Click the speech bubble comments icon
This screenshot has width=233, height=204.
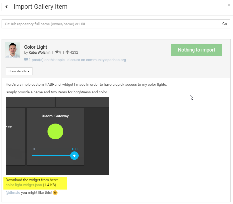(26, 60)
